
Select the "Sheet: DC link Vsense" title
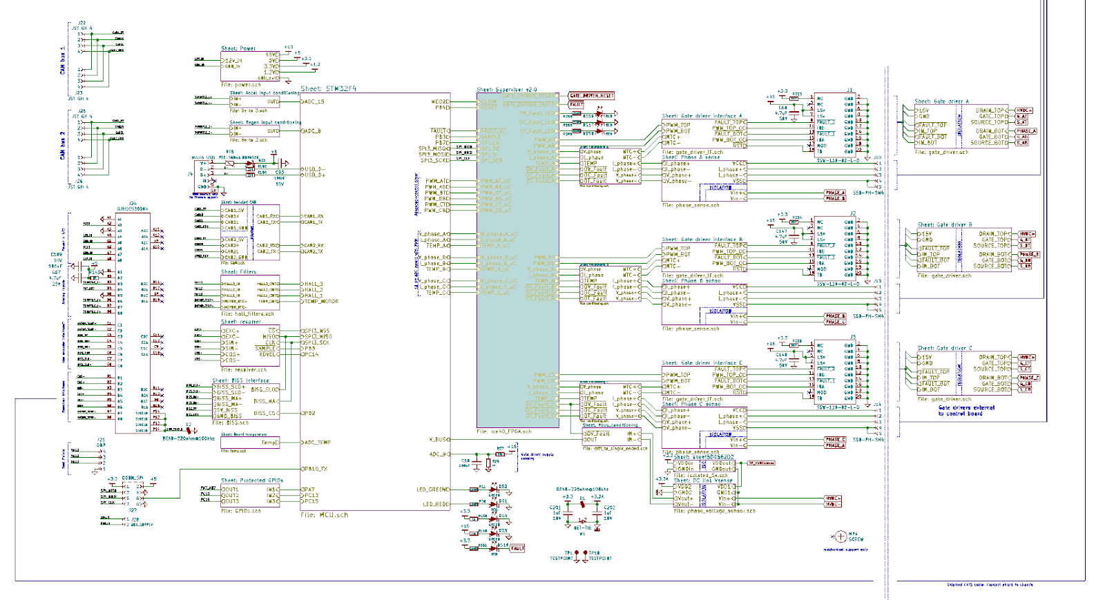pyautogui.click(x=703, y=481)
